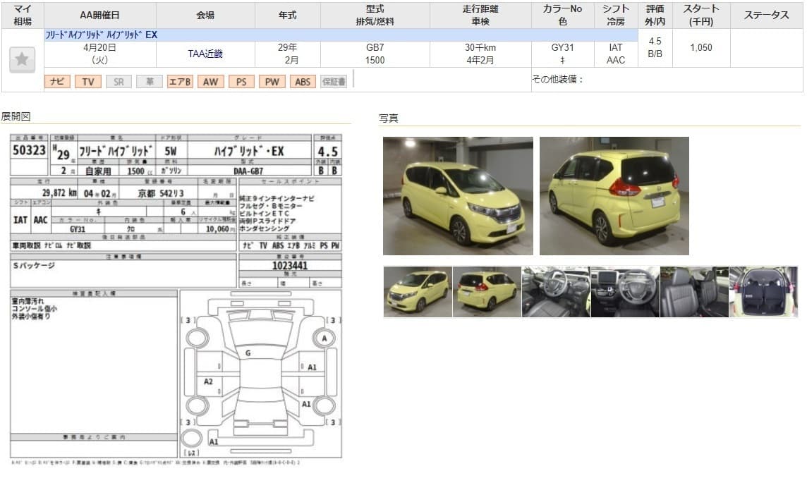Click the grayed SR equipment badge
This screenshot has width=807, height=483.
(x=119, y=82)
